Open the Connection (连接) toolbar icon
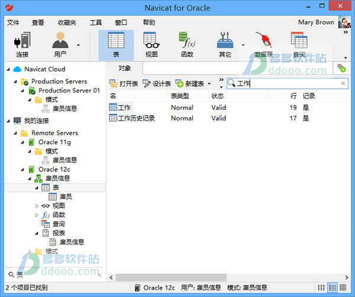 (x=22, y=45)
